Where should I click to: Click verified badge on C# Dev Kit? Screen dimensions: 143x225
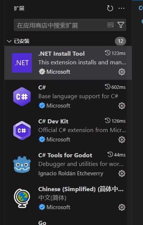42,140
